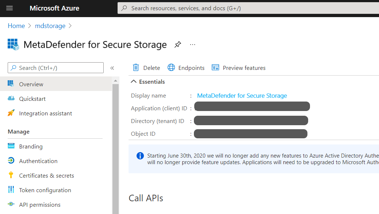379x214 pixels.
Task: Click the API permissions icon
Action: point(11,204)
